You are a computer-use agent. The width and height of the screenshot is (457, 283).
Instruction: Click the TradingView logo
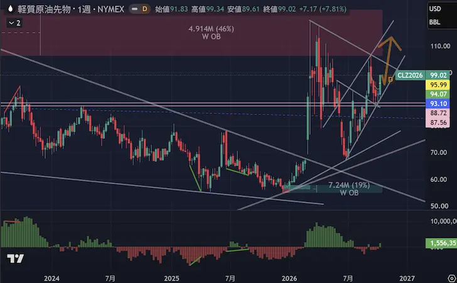[16, 258]
